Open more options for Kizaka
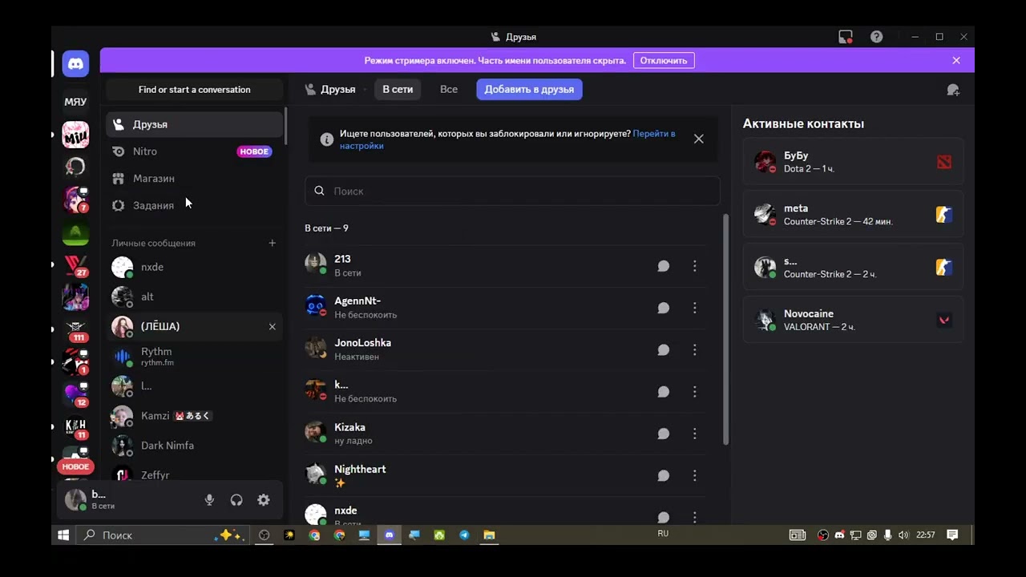The width and height of the screenshot is (1026, 577). [695, 434]
